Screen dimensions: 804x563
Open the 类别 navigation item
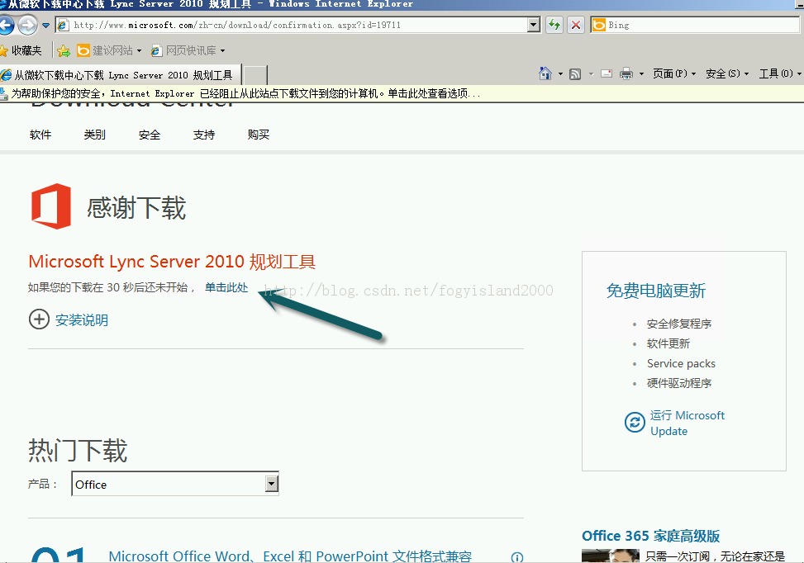click(x=95, y=135)
